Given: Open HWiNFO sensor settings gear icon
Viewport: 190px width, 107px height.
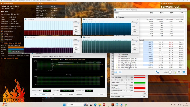Looking at the screenshot, I should click(x=179, y=72).
